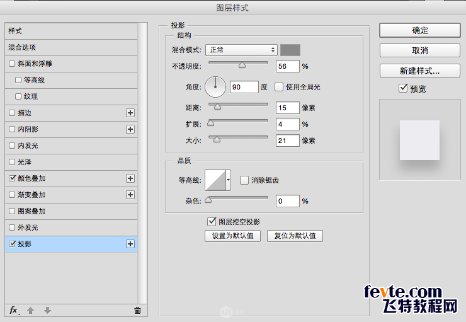Open 光泽 settings row
The height and width of the screenshot is (322, 466).
coord(71,162)
